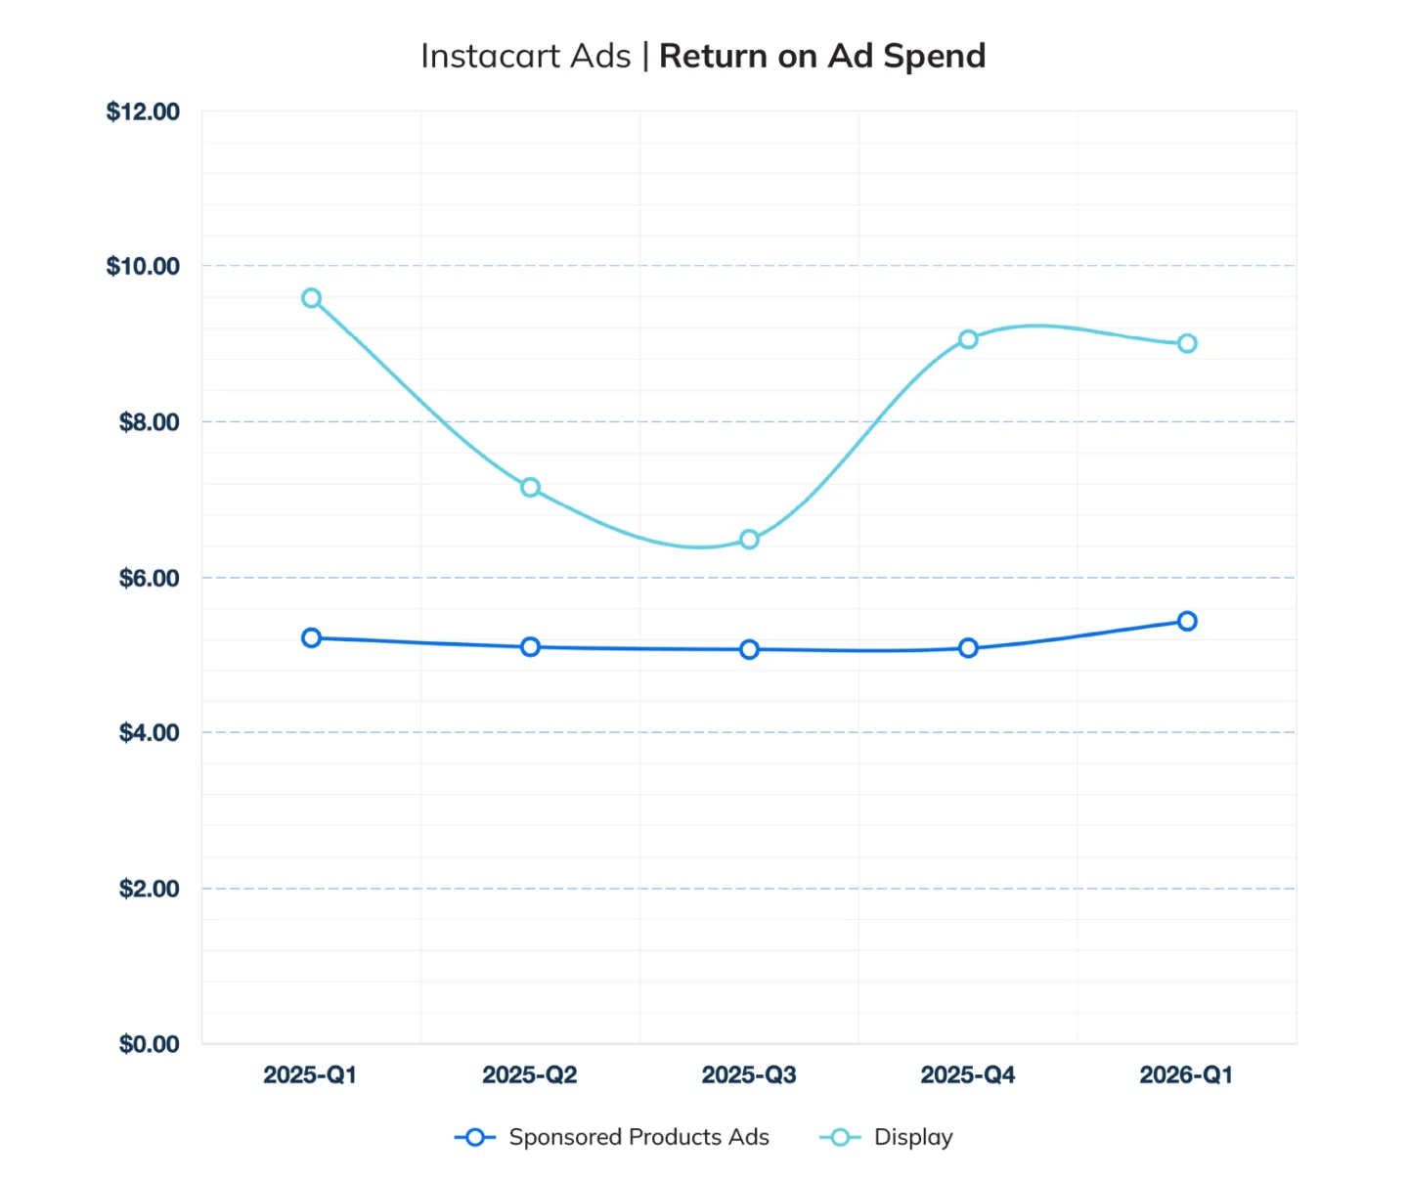Click Sponsored Products point at 2025-Q4
The image size is (1408, 1180).
(968, 647)
